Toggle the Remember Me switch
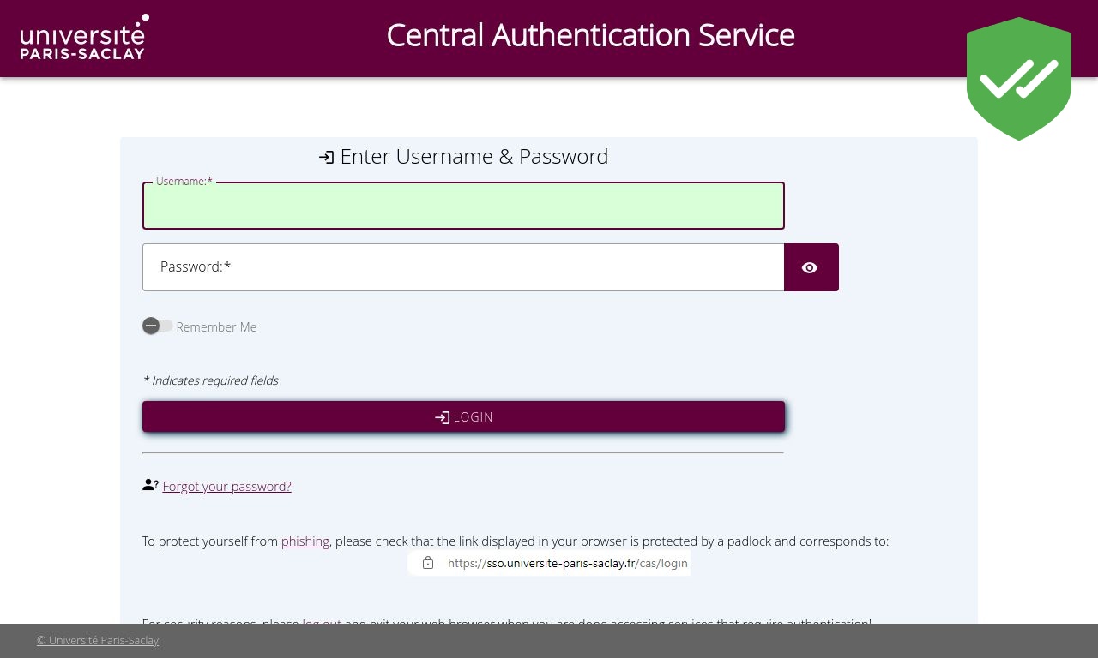This screenshot has height=658, width=1098. pyautogui.click(x=158, y=326)
